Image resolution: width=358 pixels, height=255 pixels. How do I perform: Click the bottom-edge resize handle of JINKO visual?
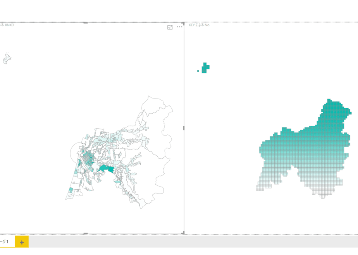coord(86,233)
